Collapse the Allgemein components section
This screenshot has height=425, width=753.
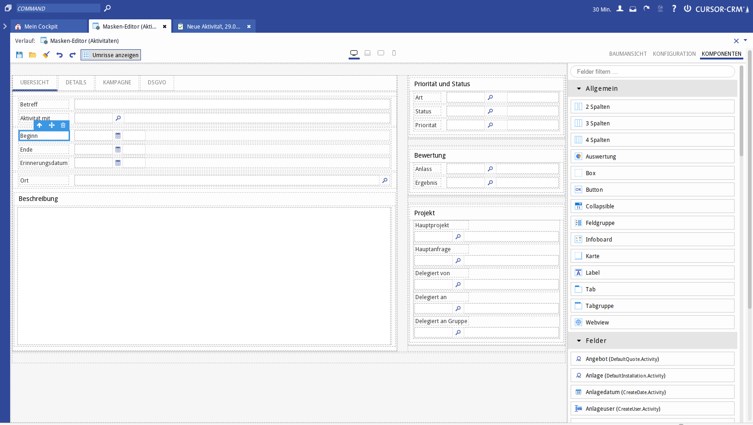point(579,89)
